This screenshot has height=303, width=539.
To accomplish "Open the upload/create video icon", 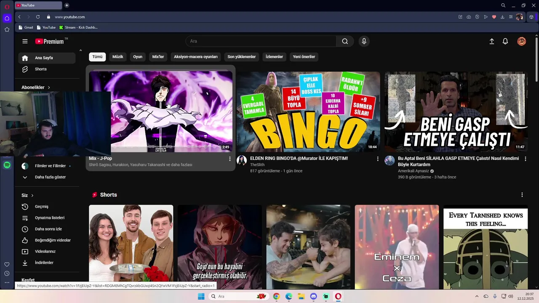I will (491, 41).
